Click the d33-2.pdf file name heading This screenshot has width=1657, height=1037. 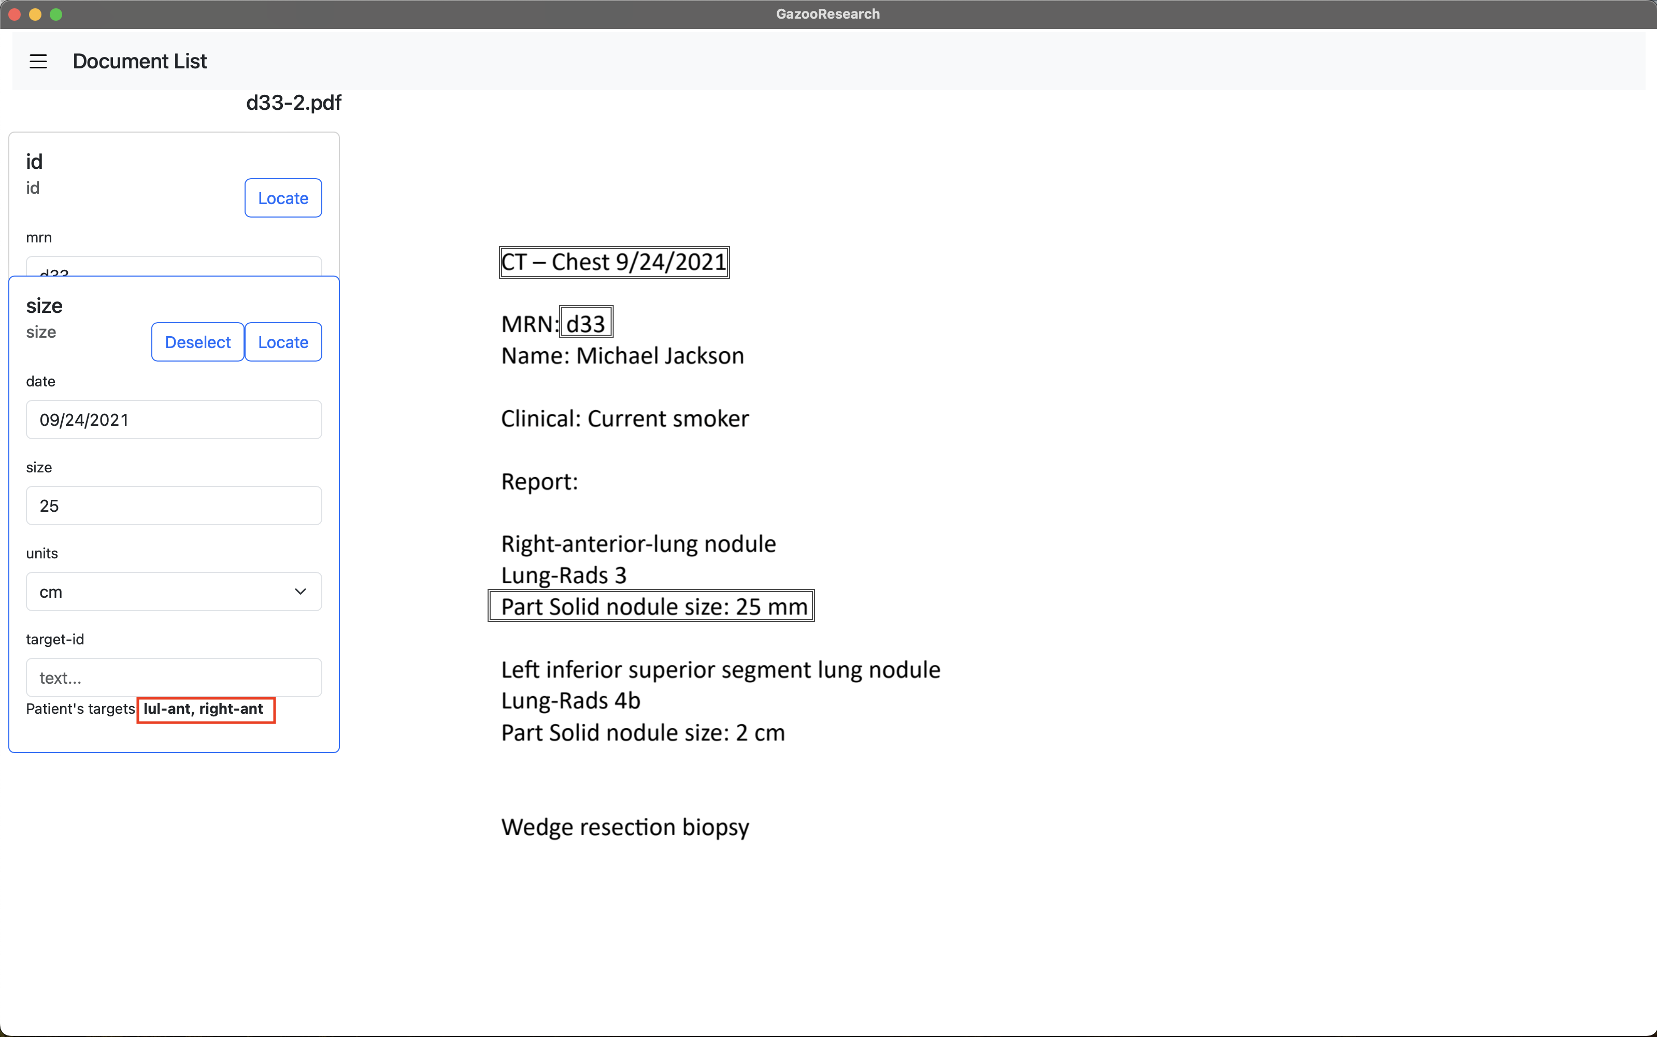[x=294, y=103]
